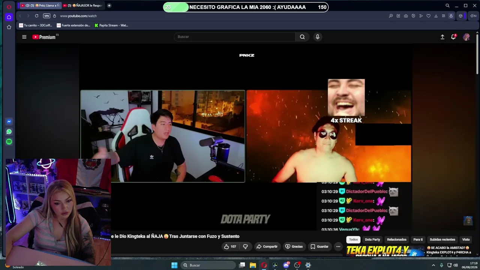
Task: Open the edit note icon in Opera toolbar
Action: (x=398, y=16)
